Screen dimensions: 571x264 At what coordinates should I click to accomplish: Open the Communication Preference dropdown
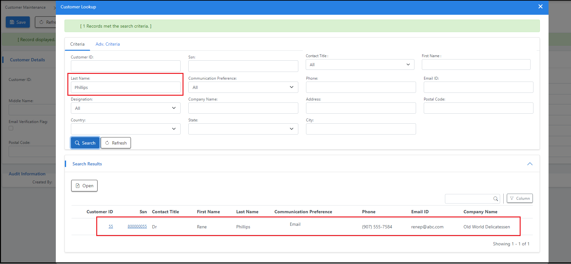pyautogui.click(x=243, y=87)
